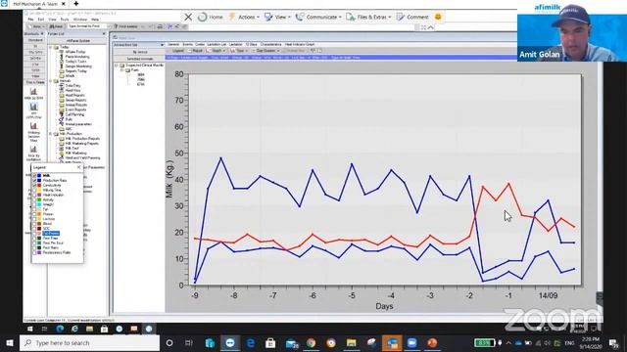The image size is (627, 352).
Task: Open the Files & Extras dropdown
Action: (368, 18)
